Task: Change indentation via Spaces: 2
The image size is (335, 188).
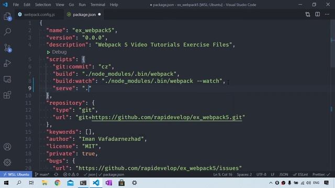Action: [x=244, y=174]
